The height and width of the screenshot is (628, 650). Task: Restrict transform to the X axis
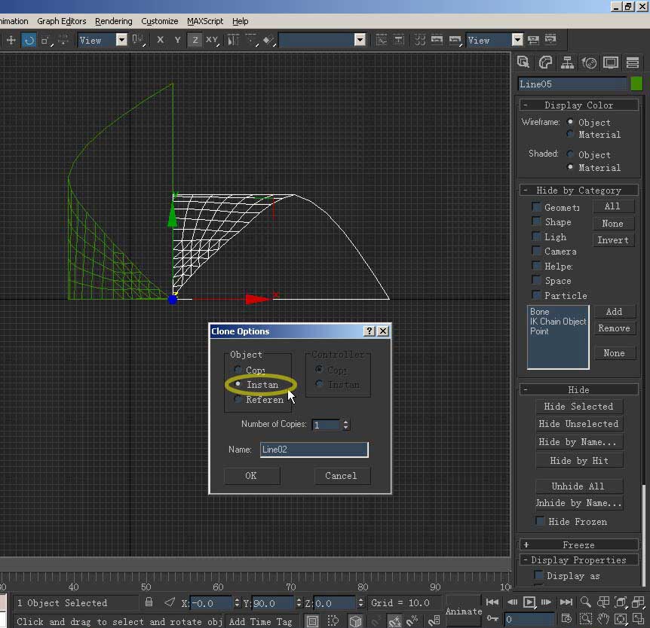[160, 40]
